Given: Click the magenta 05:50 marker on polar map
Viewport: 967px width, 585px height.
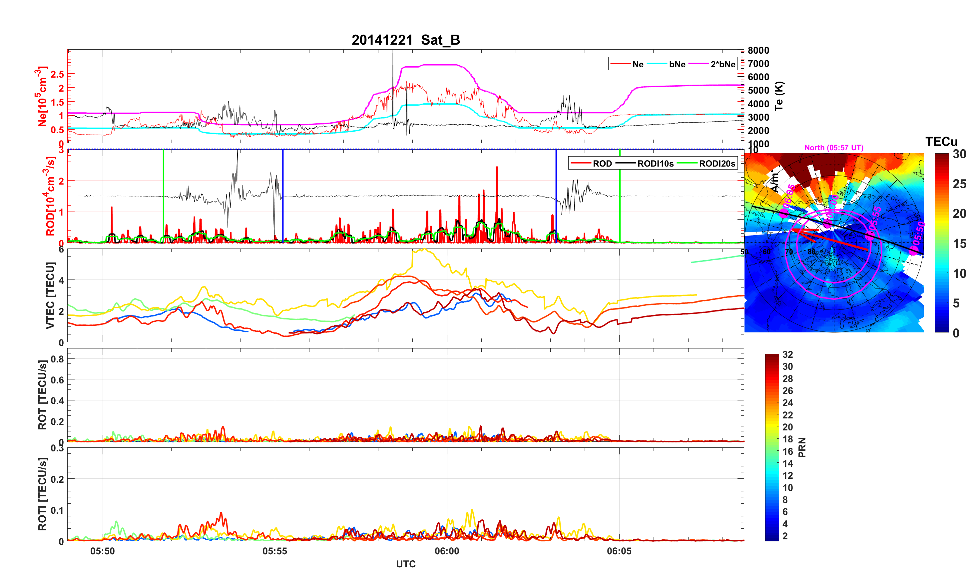Looking at the screenshot, I should click(913, 250).
